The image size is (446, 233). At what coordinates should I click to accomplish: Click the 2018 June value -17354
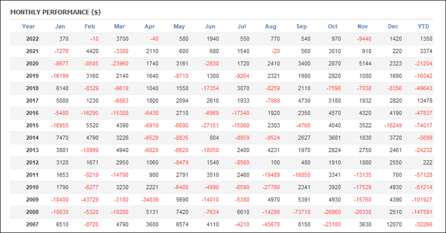(210, 88)
